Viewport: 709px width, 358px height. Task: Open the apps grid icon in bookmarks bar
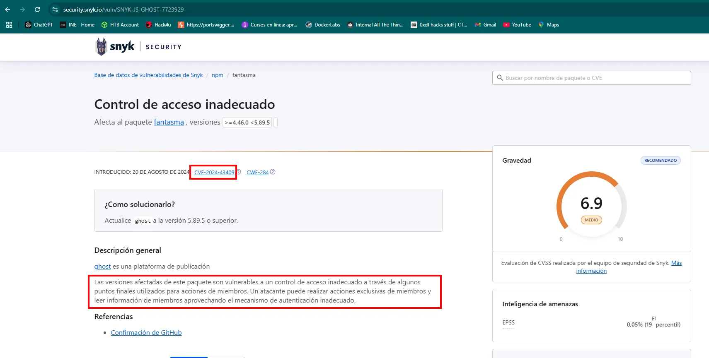(9, 25)
